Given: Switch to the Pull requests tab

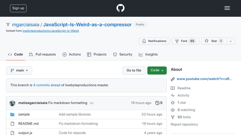Looking at the screenshot, I should point(42,54).
